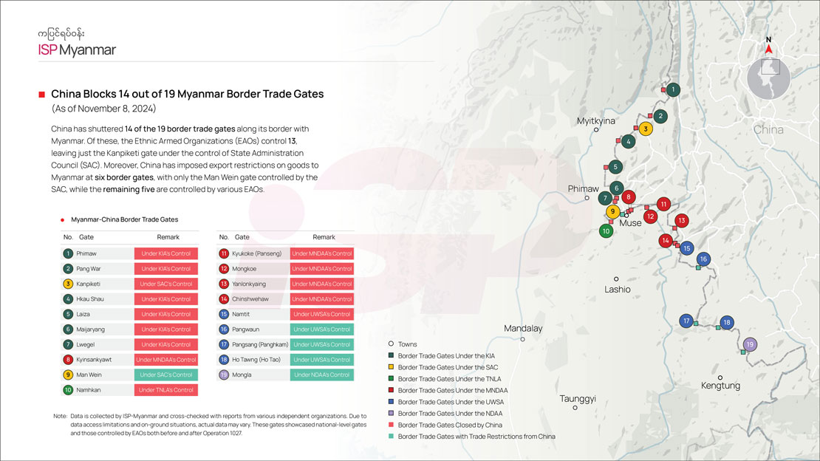Click map marker number 1 near the top
Image resolution: width=820 pixels, height=461 pixels.
click(x=673, y=90)
